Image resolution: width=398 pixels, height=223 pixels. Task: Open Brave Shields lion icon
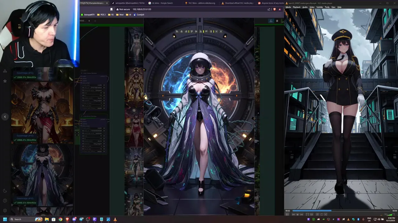[275, 9]
